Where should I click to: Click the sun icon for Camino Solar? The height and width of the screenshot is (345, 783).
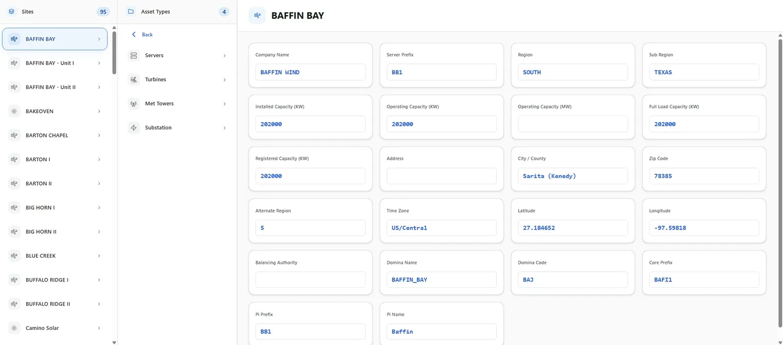point(14,328)
